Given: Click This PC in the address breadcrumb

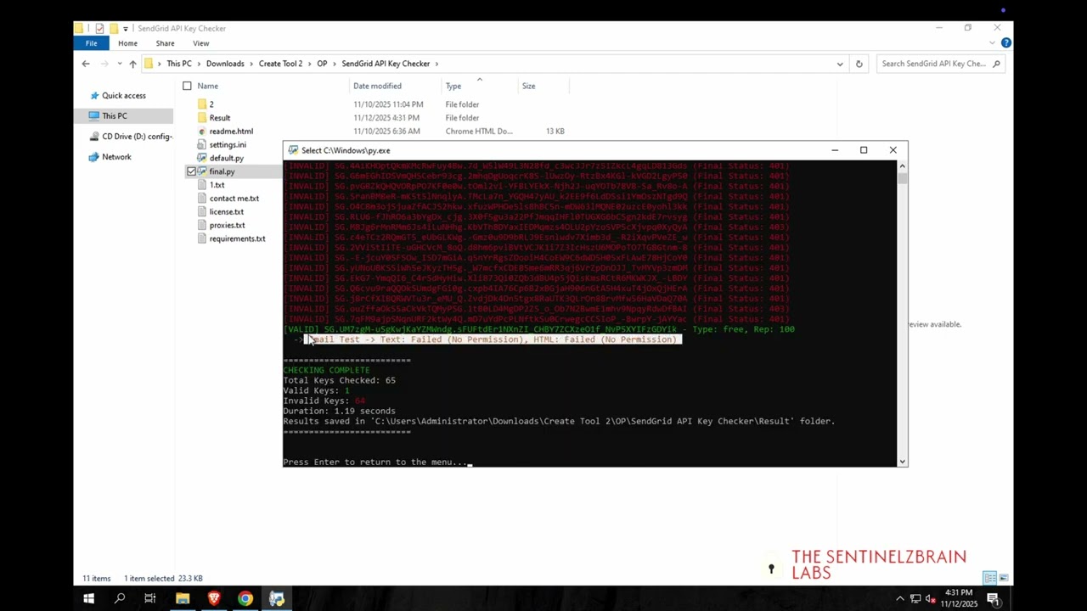Looking at the screenshot, I should [178, 64].
